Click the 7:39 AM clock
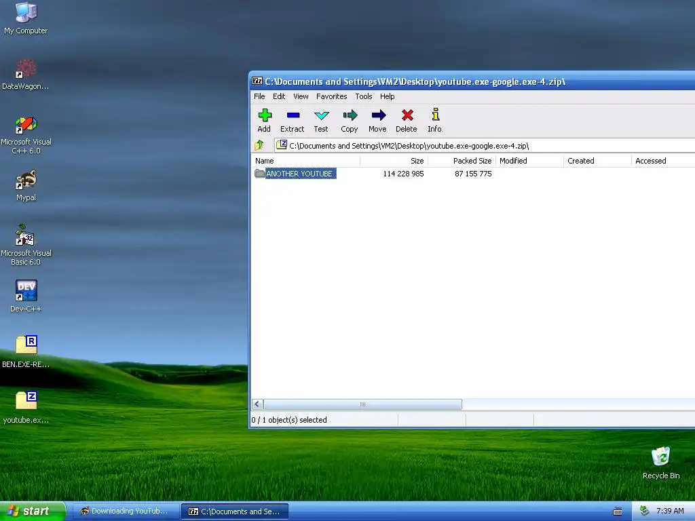 (x=670, y=511)
